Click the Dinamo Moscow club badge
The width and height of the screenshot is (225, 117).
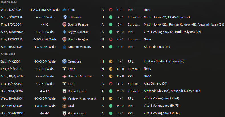tap(65, 47)
